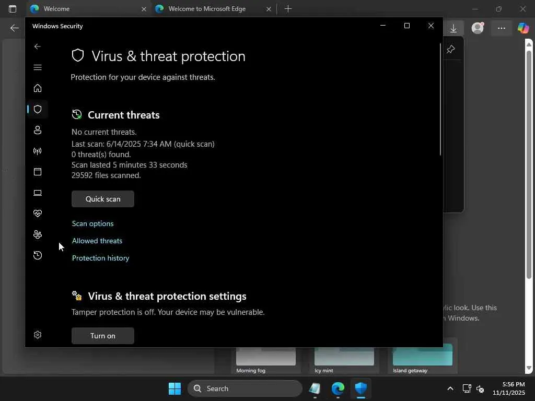Minimize the Windows Security window

[x=383, y=26]
